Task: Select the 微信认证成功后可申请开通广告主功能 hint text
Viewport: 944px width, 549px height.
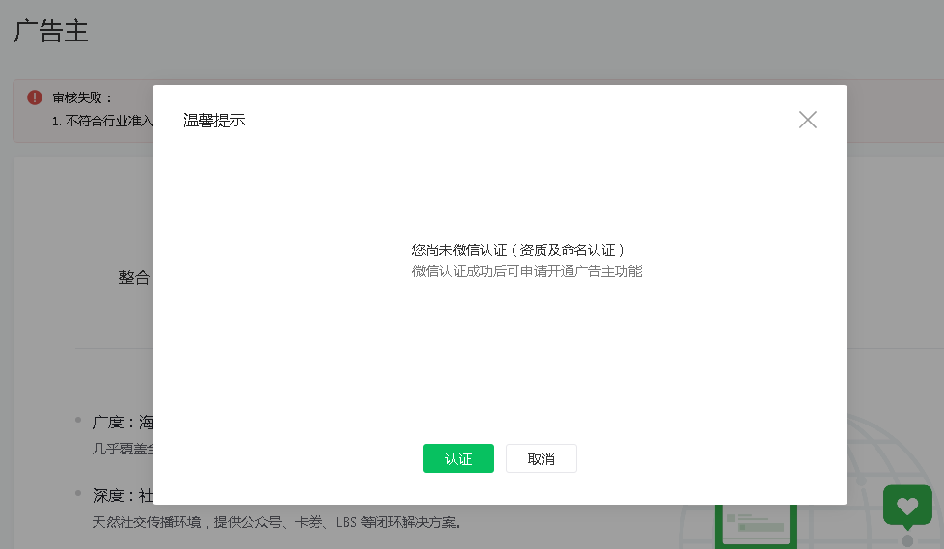Action: 527,271
